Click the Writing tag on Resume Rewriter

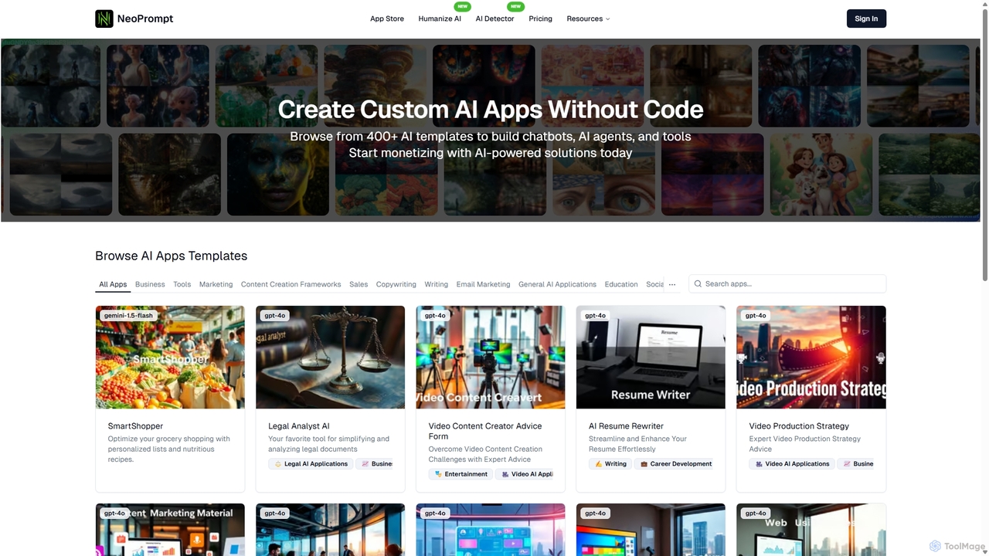tap(610, 464)
